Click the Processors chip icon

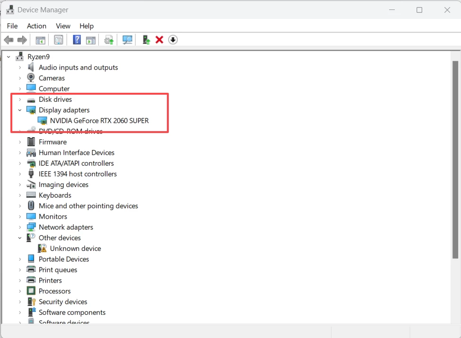pyautogui.click(x=31, y=291)
